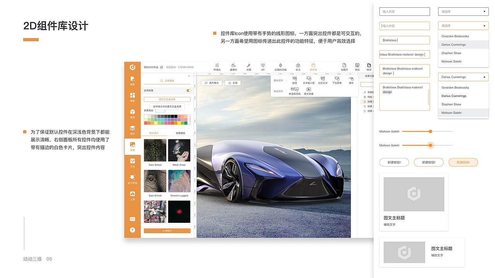Click the vertical 图文主标题 card image
This screenshot has width=495, height=278.
[x=414, y=194]
